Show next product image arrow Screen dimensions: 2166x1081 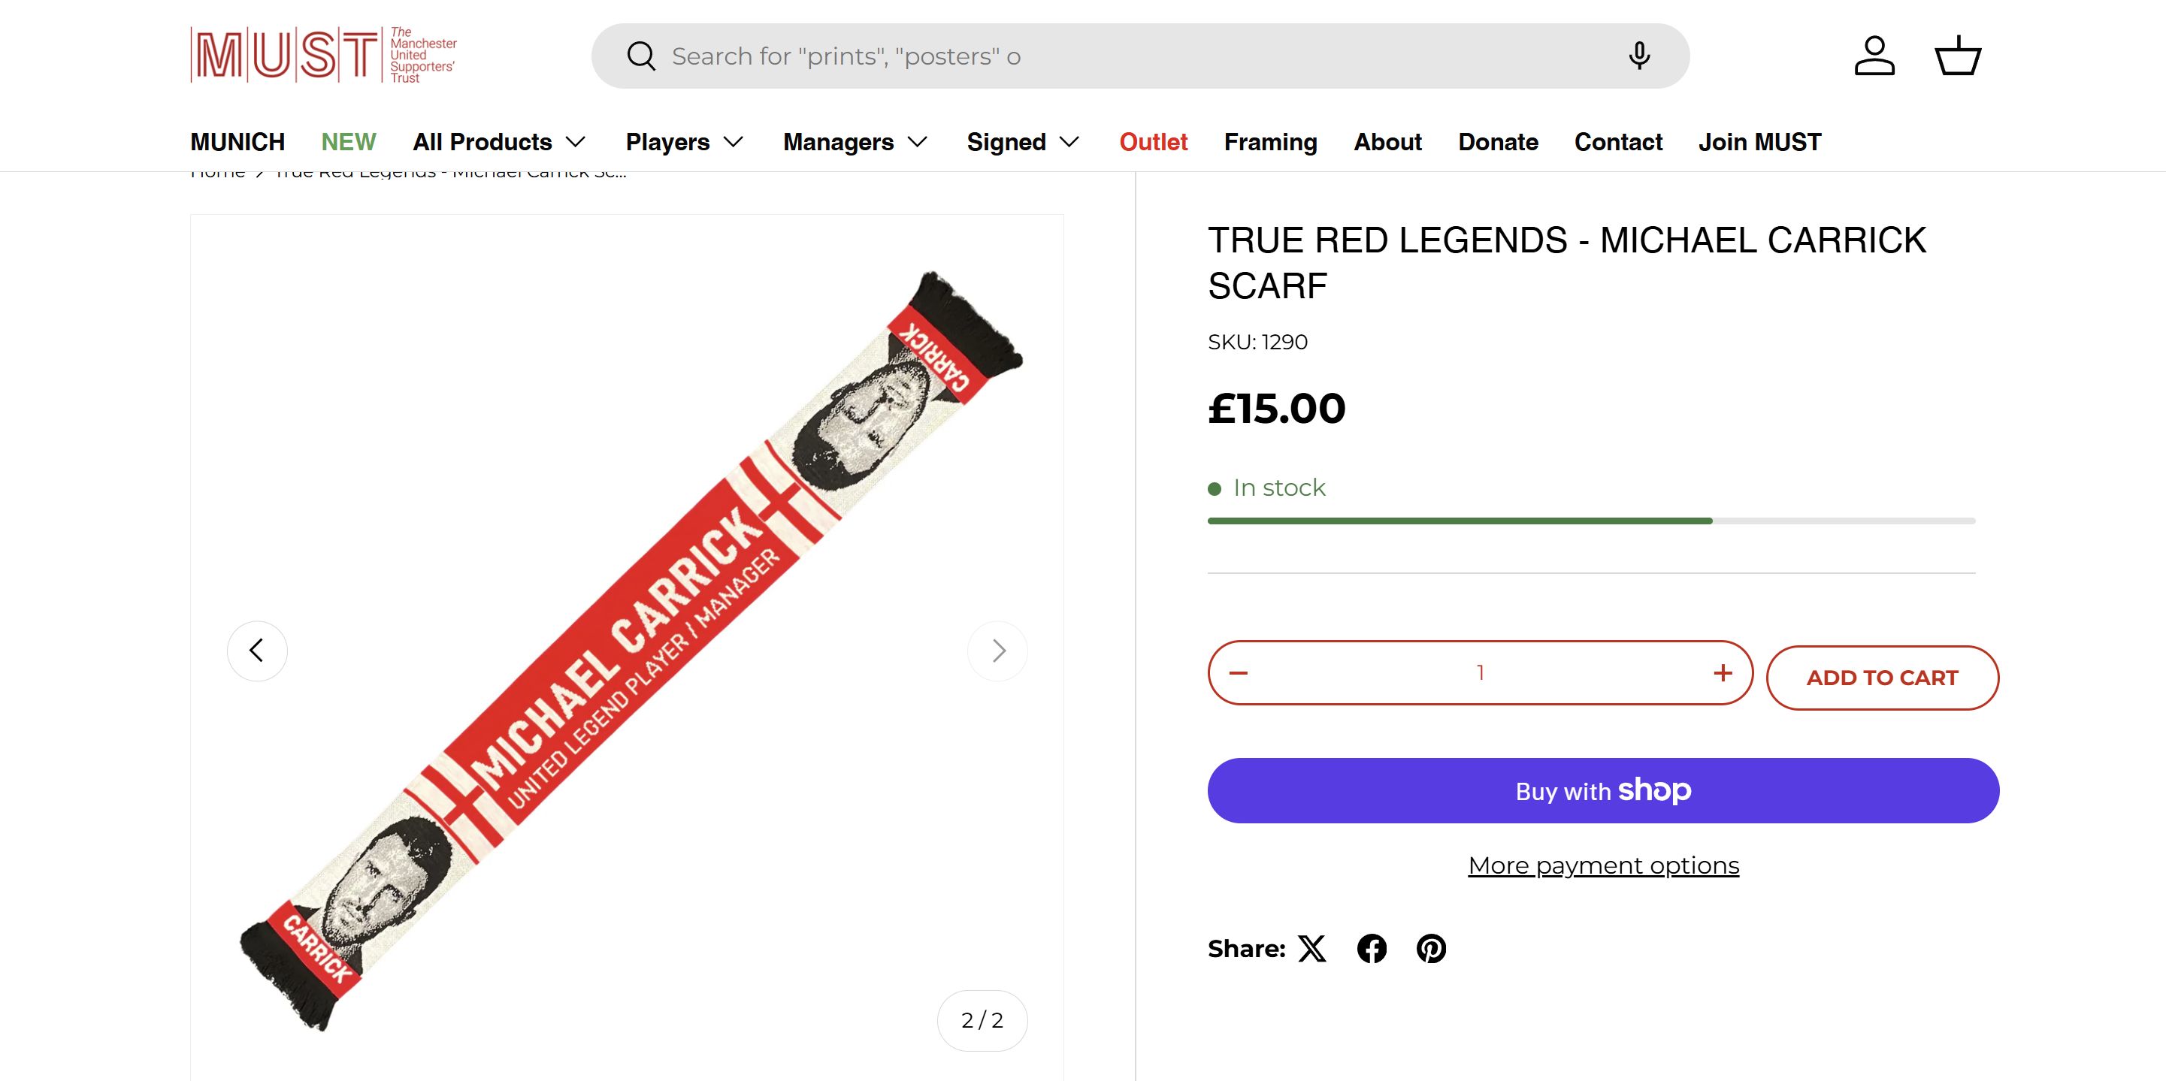997,650
